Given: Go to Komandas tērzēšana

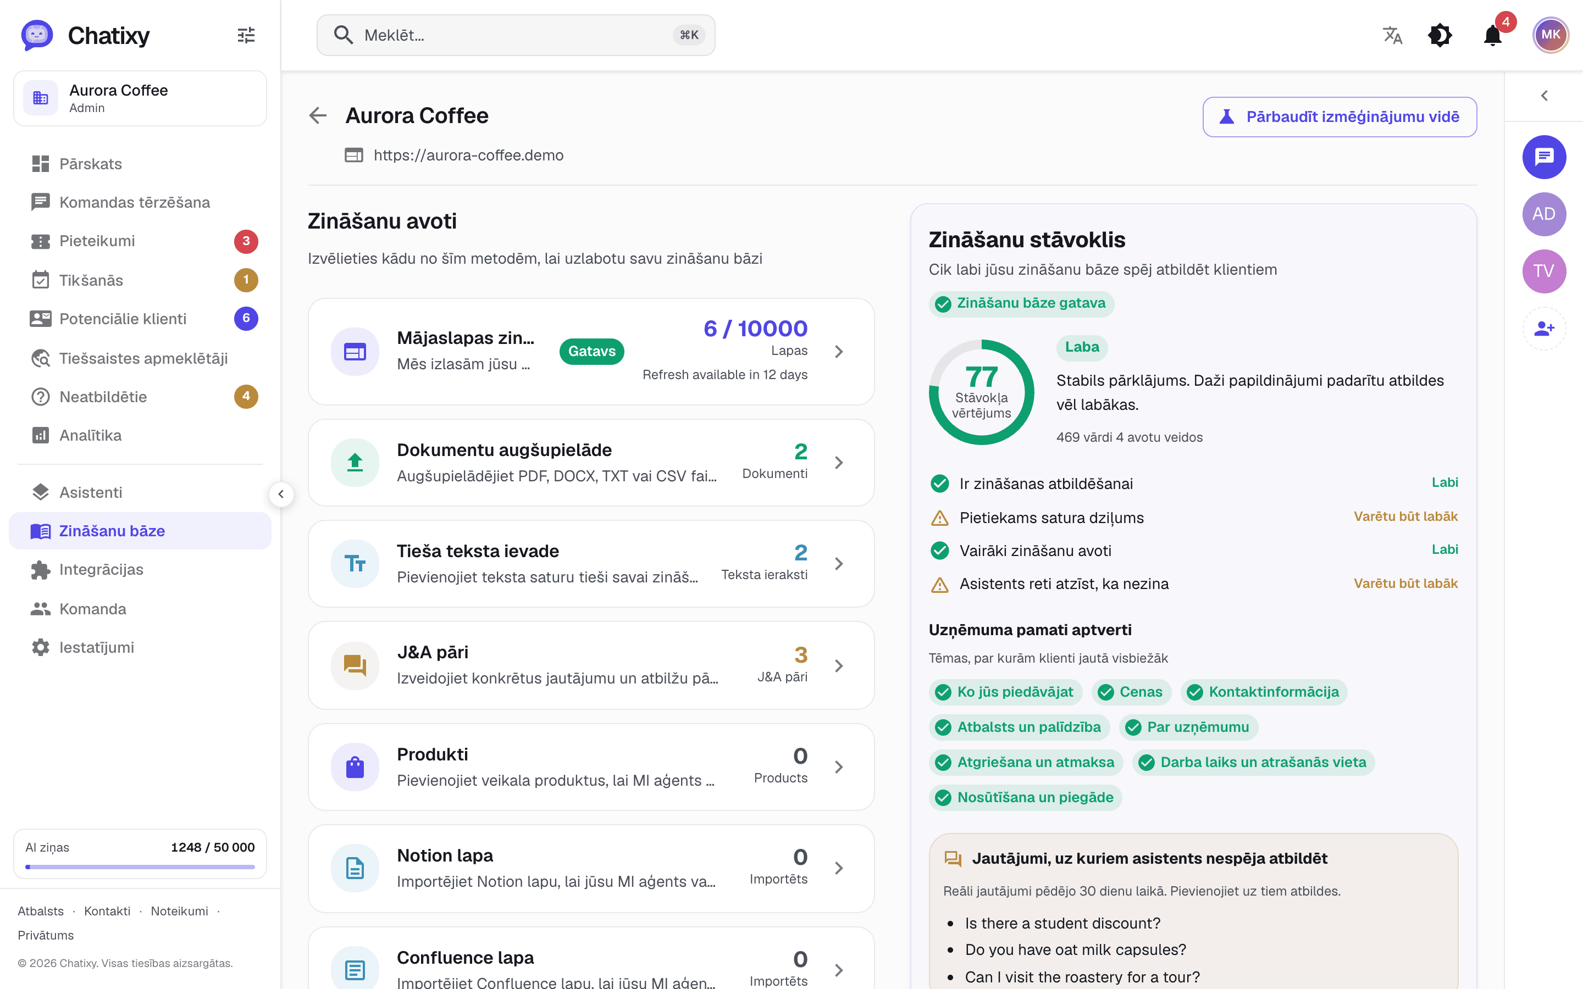Looking at the screenshot, I should coord(140,202).
